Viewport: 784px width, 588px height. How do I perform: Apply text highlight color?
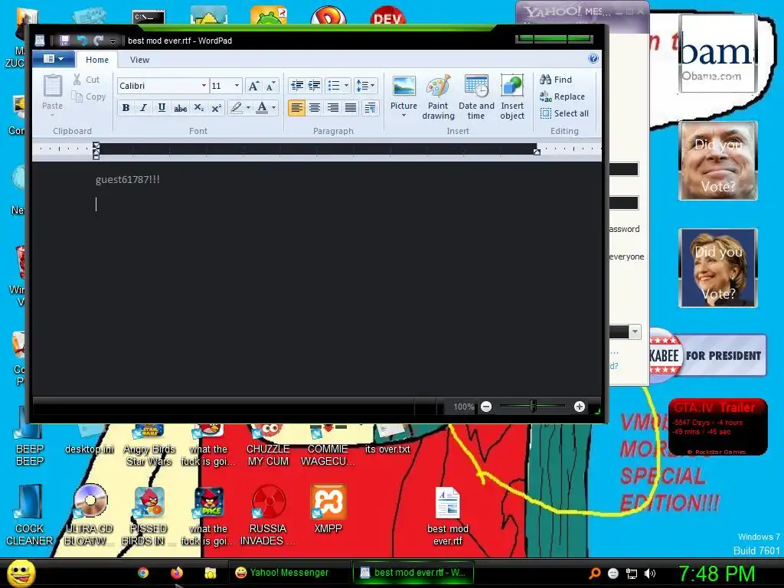tap(237, 107)
